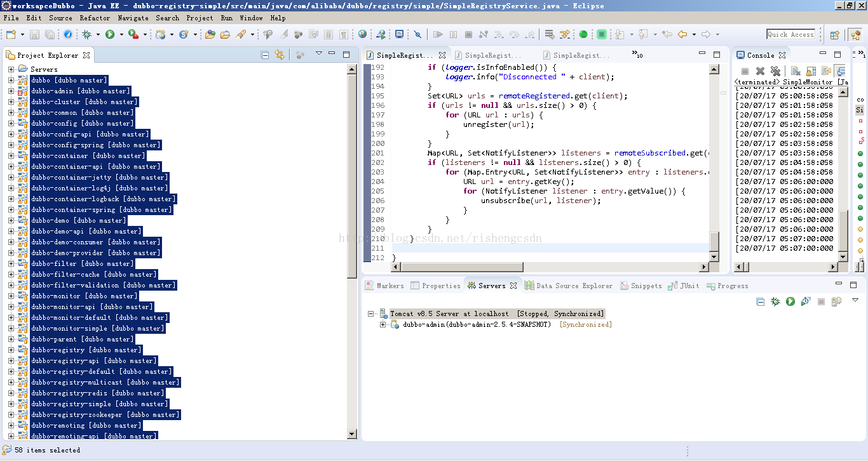The image size is (868, 462).
Task: Open dropdown arrow next to Run icon
Action: 121,34
